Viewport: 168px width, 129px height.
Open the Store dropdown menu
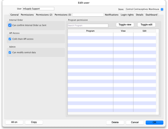[144, 9]
